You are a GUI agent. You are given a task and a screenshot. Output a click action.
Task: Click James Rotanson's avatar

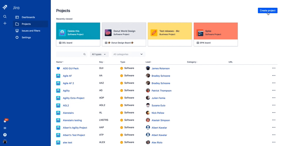148,68
